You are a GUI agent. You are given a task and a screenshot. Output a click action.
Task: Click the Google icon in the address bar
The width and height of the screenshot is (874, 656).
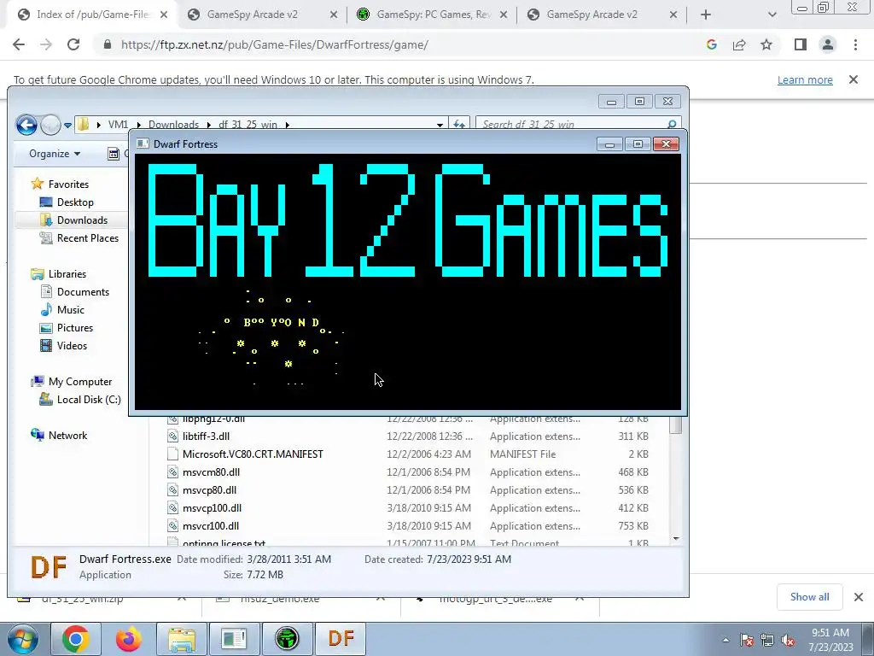coord(712,44)
